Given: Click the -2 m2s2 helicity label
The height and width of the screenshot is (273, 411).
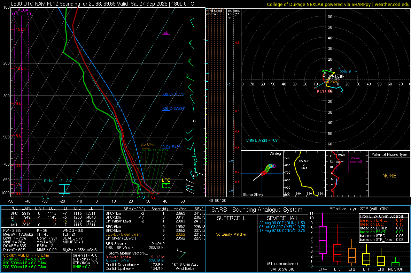Looking at the screenshot, I should click(x=65, y=181).
